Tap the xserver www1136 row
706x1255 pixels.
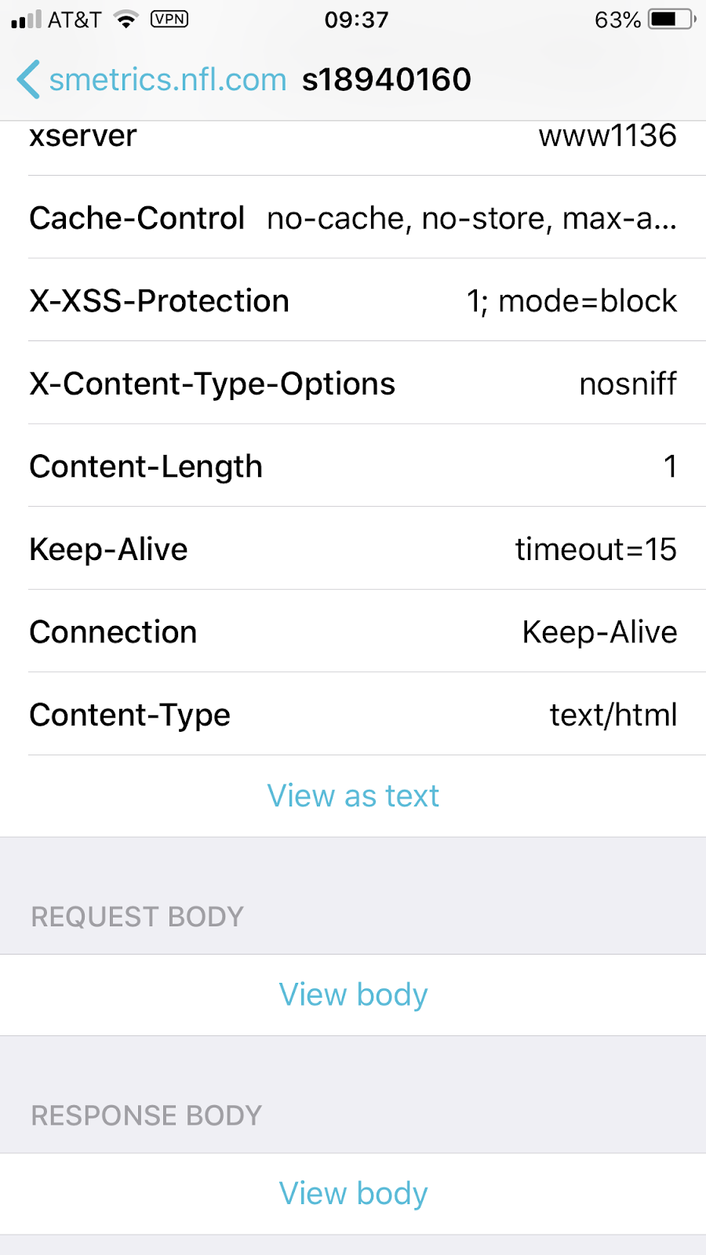[353, 147]
